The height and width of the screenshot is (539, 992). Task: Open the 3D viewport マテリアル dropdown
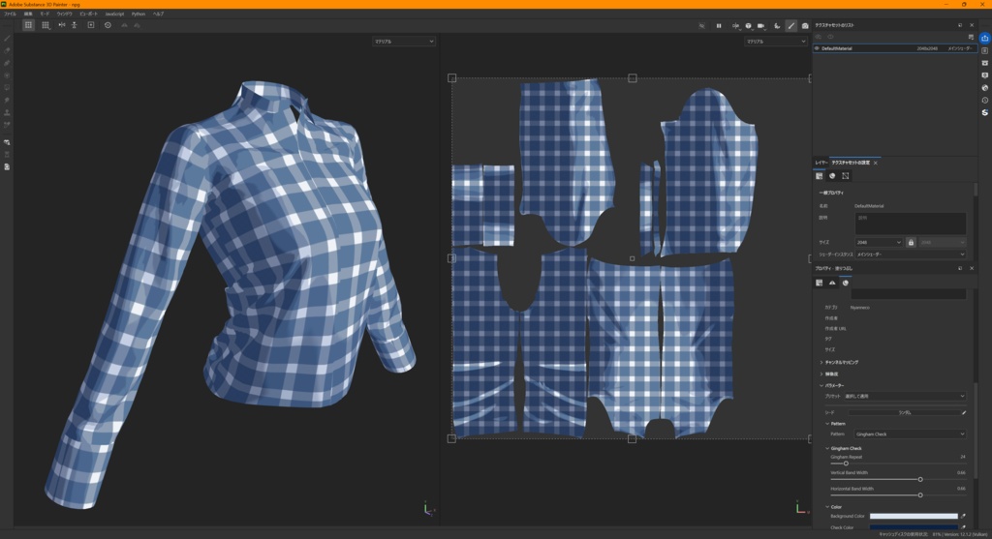(404, 41)
